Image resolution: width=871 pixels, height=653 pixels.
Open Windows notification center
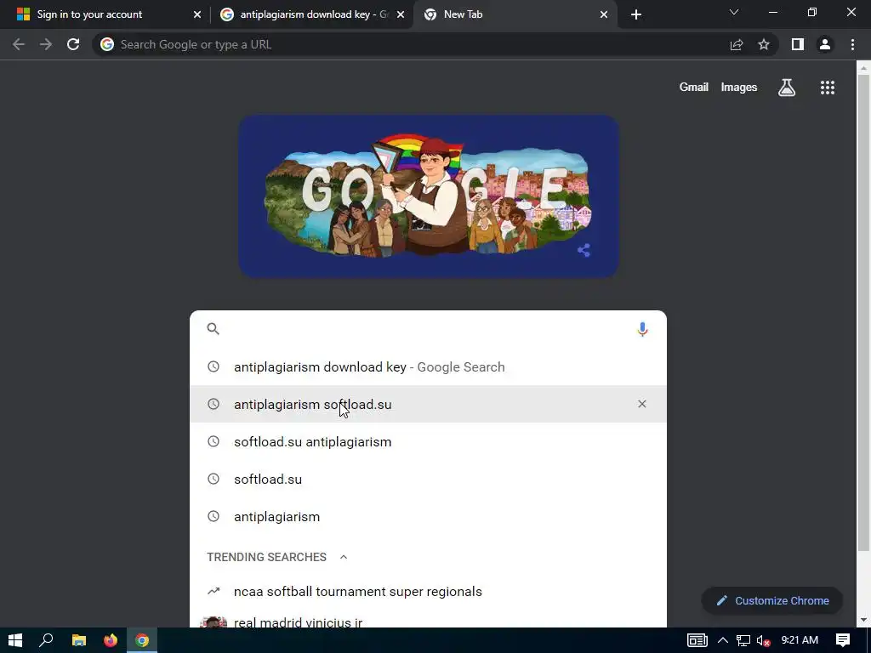tap(843, 640)
